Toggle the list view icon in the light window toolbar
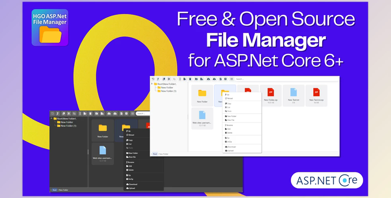The image size is (391, 198). click(x=231, y=79)
